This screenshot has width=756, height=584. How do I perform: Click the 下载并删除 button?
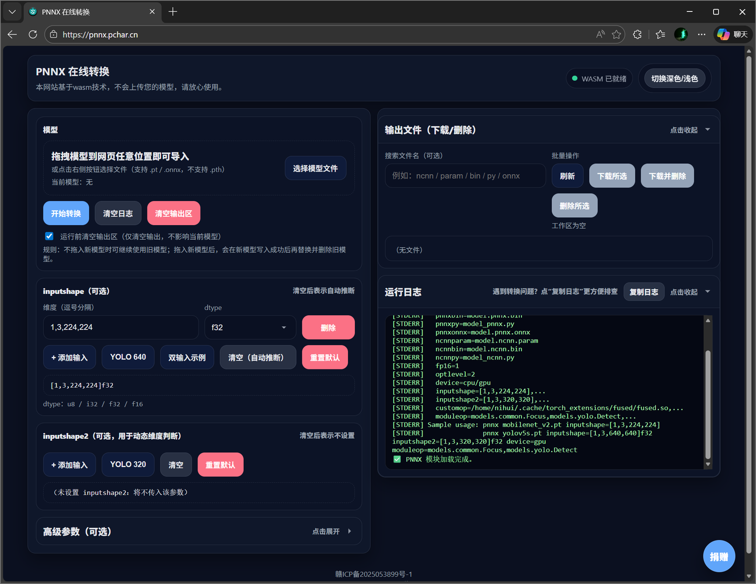click(667, 176)
